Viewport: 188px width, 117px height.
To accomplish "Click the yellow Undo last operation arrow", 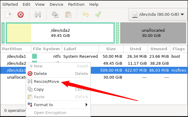I will [x=85, y=15].
